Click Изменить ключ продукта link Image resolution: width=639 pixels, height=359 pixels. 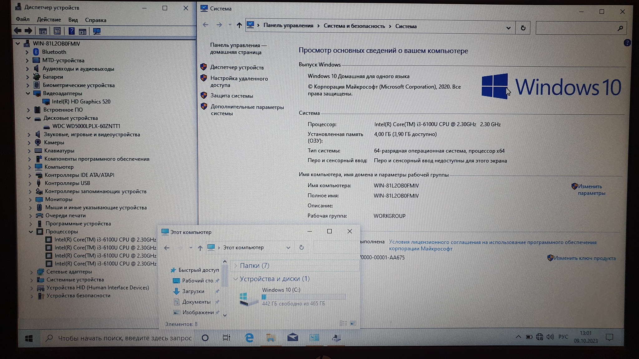coord(584,258)
